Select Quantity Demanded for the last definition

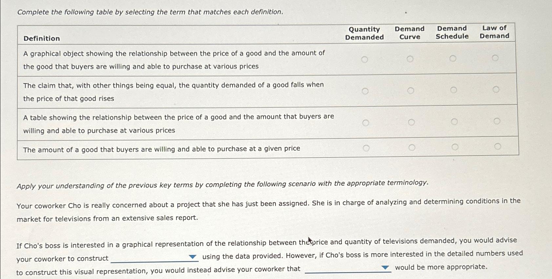coord(365,147)
